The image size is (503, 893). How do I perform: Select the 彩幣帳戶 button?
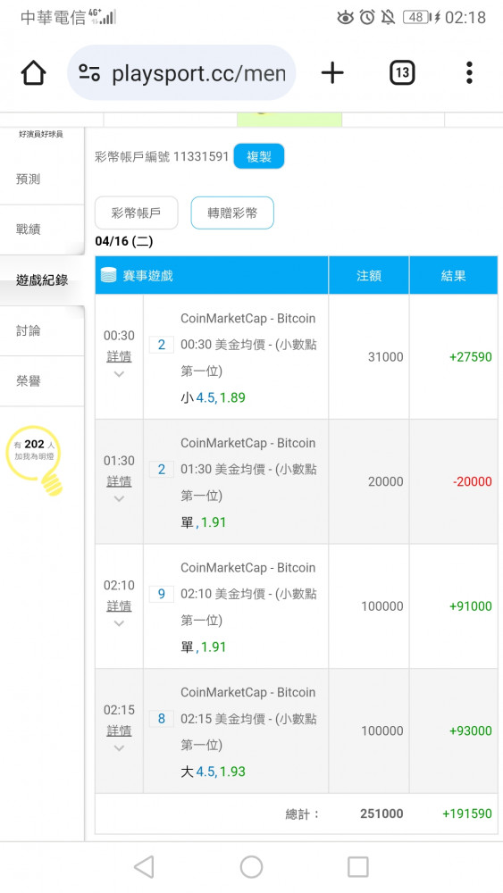136,213
